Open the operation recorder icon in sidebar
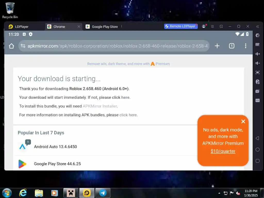The width and height of the screenshot is (264, 198). (258, 82)
